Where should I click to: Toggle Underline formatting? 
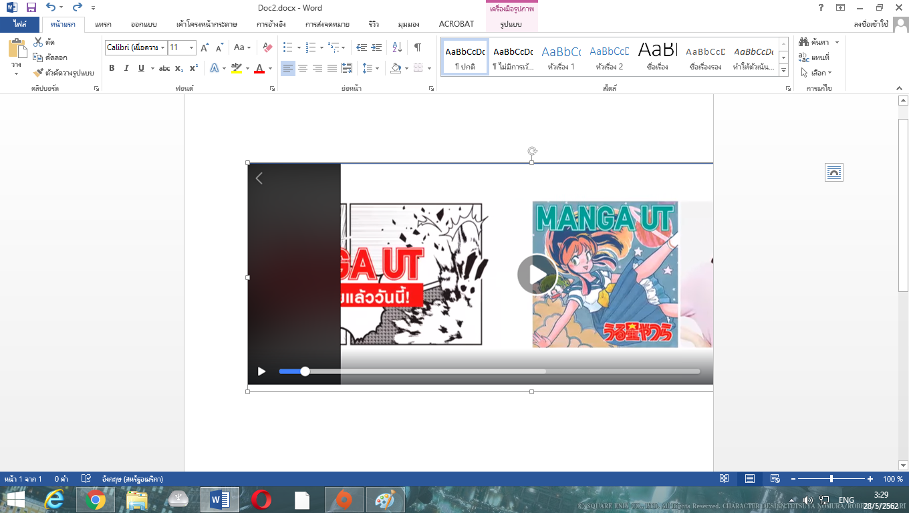pyautogui.click(x=141, y=68)
